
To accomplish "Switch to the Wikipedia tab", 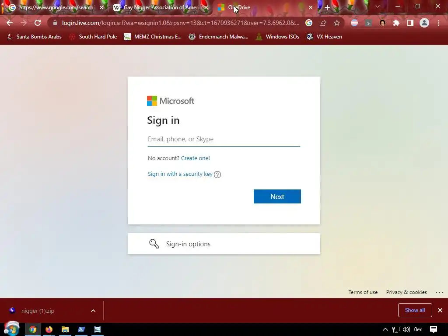I will point(160,7).
